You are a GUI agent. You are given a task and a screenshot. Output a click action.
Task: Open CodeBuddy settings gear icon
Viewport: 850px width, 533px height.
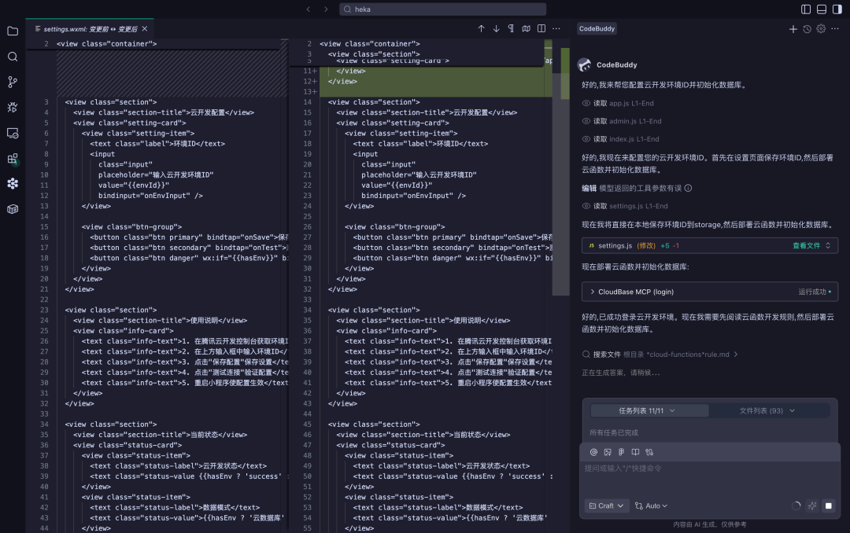(x=820, y=28)
